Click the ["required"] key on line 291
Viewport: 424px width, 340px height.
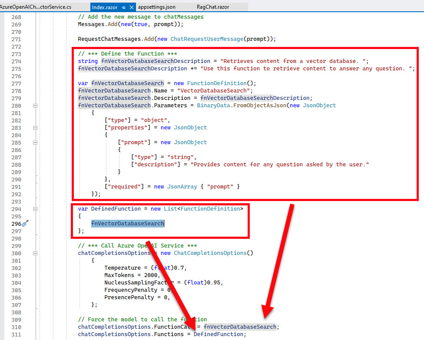124,187
